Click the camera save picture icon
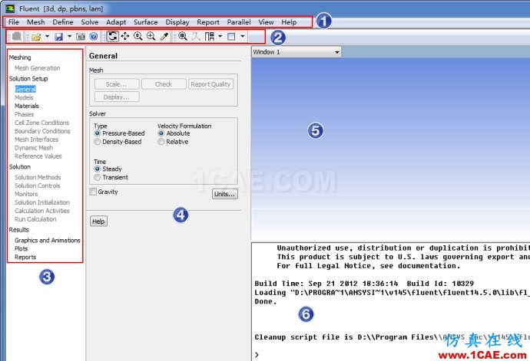This screenshot has height=361, width=530. pyautogui.click(x=81, y=37)
